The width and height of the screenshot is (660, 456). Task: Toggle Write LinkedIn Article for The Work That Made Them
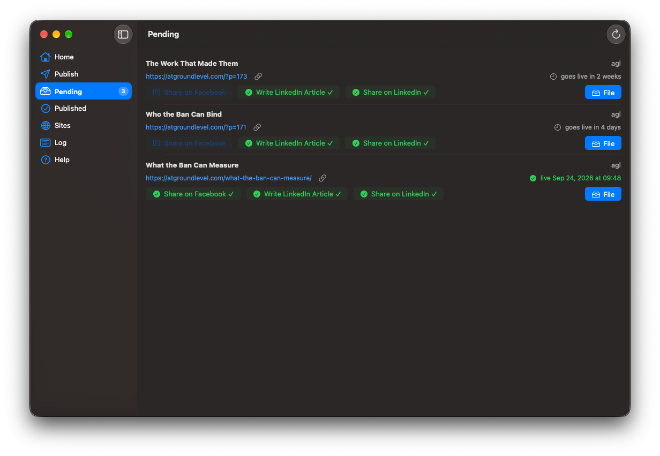289,92
